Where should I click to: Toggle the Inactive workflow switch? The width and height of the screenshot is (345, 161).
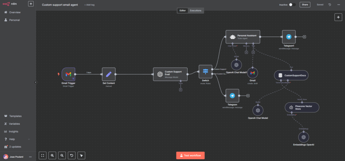pyautogui.click(x=292, y=5)
